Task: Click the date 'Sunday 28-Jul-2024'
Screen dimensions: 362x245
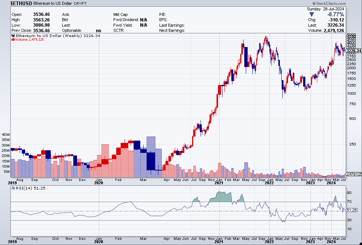Action: pyautogui.click(x=325, y=9)
